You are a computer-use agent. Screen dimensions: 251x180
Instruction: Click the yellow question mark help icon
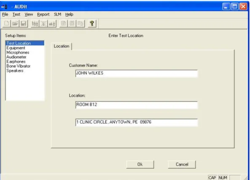coord(92,24)
